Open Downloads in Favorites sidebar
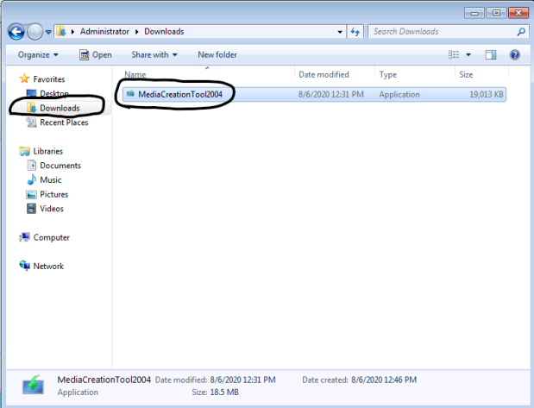 [60, 108]
